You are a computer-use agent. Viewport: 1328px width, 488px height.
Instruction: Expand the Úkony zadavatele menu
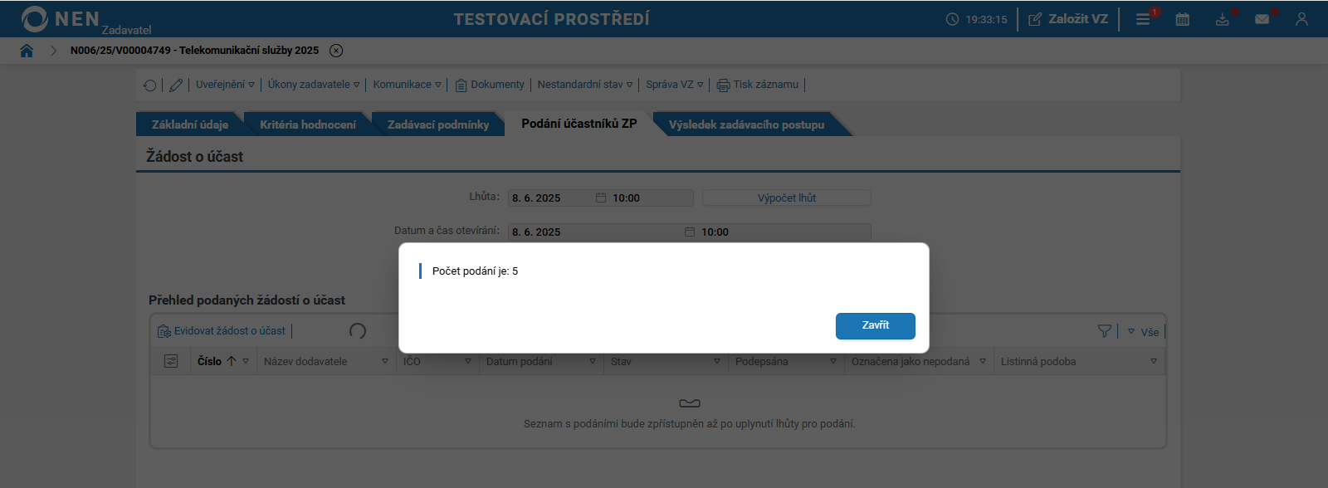point(314,85)
